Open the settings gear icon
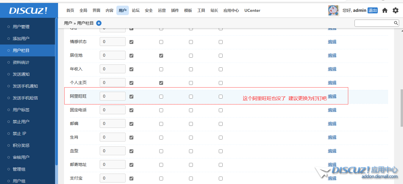 tap(395, 10)
